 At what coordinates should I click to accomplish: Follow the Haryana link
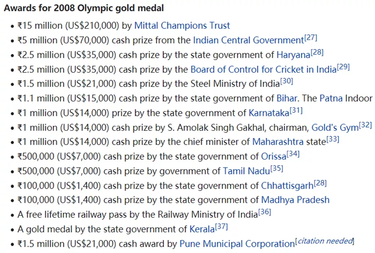[x=293, y=55]
